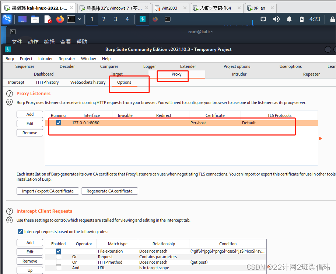This screenshot has width=336, height=274.
Task: Enable the Is in target scope rule
Action: click(59, 268)
